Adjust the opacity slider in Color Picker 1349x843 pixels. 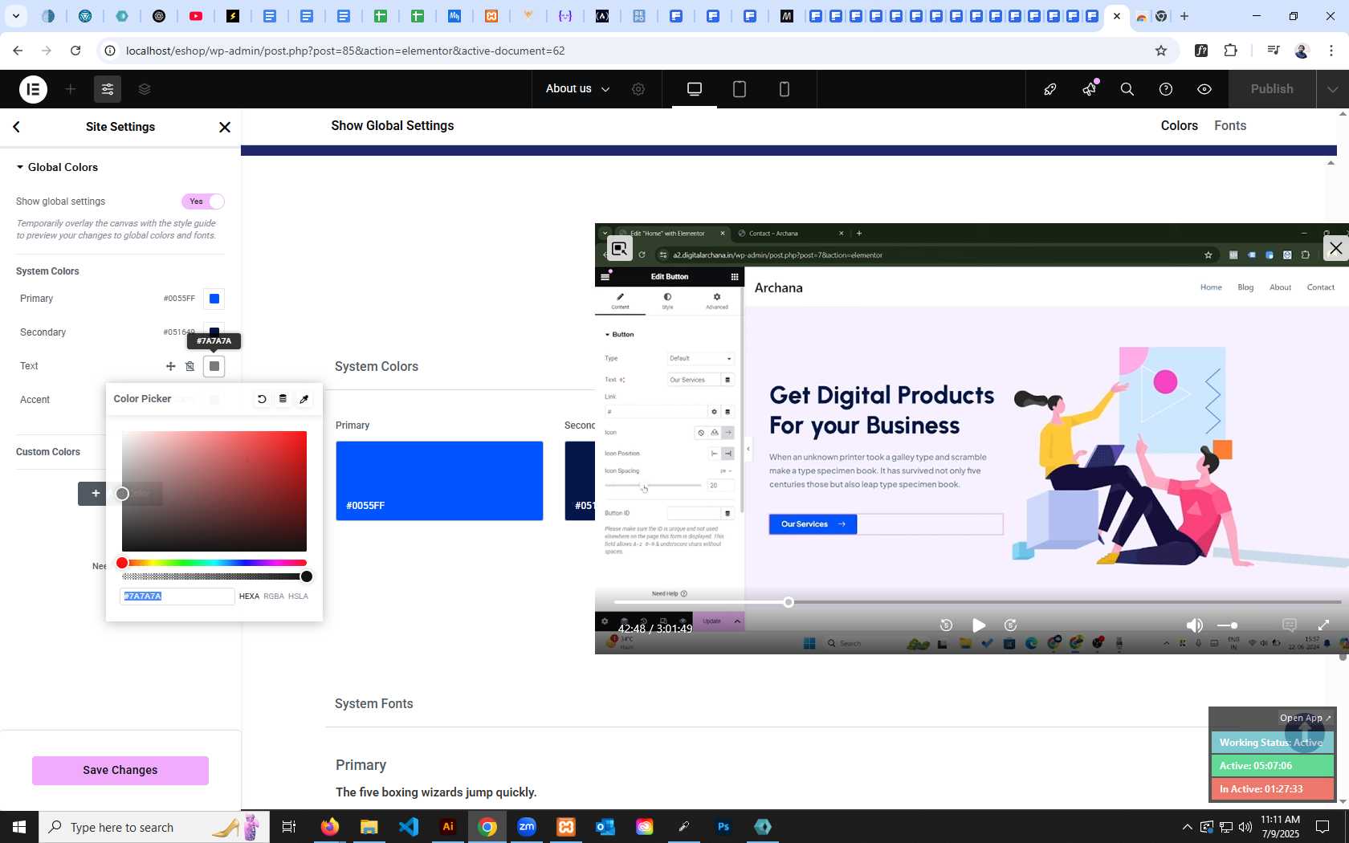(214, 576)
